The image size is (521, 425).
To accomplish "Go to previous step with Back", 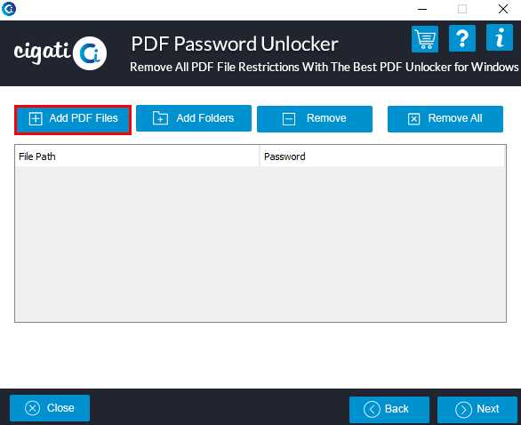I will (389, 409).
